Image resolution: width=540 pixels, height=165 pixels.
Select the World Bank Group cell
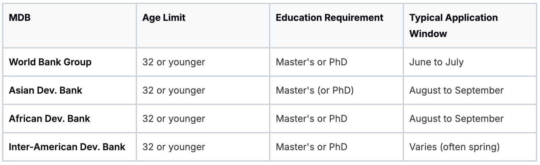click(x=70, y=62)
